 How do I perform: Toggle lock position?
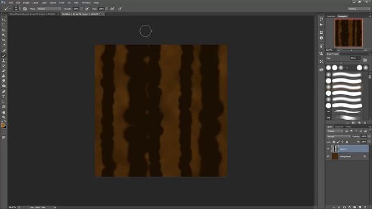pyautogui.click(x=342, y=142)
